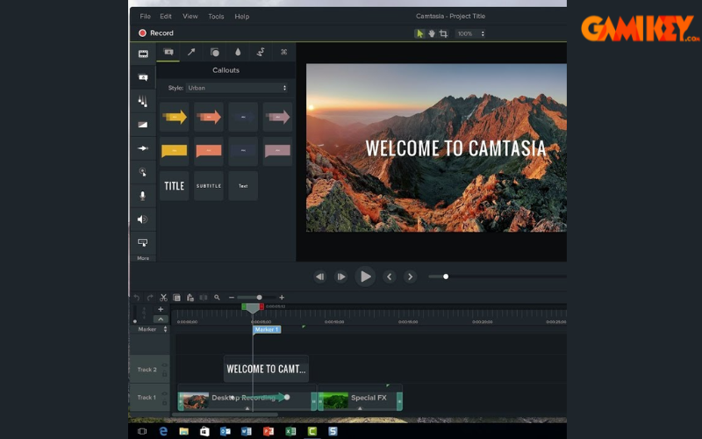The height and width of the screenshot is (439, 702).
Task: Click the playback scrubber slider handle
Action: [x=446, y=277]
